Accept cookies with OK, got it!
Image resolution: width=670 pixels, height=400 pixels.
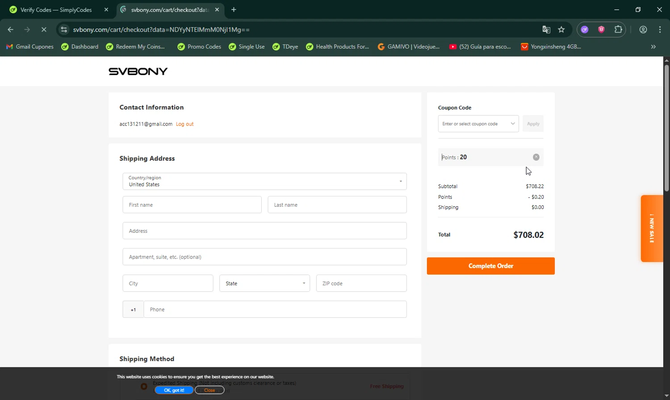click(x=174, y=390)
